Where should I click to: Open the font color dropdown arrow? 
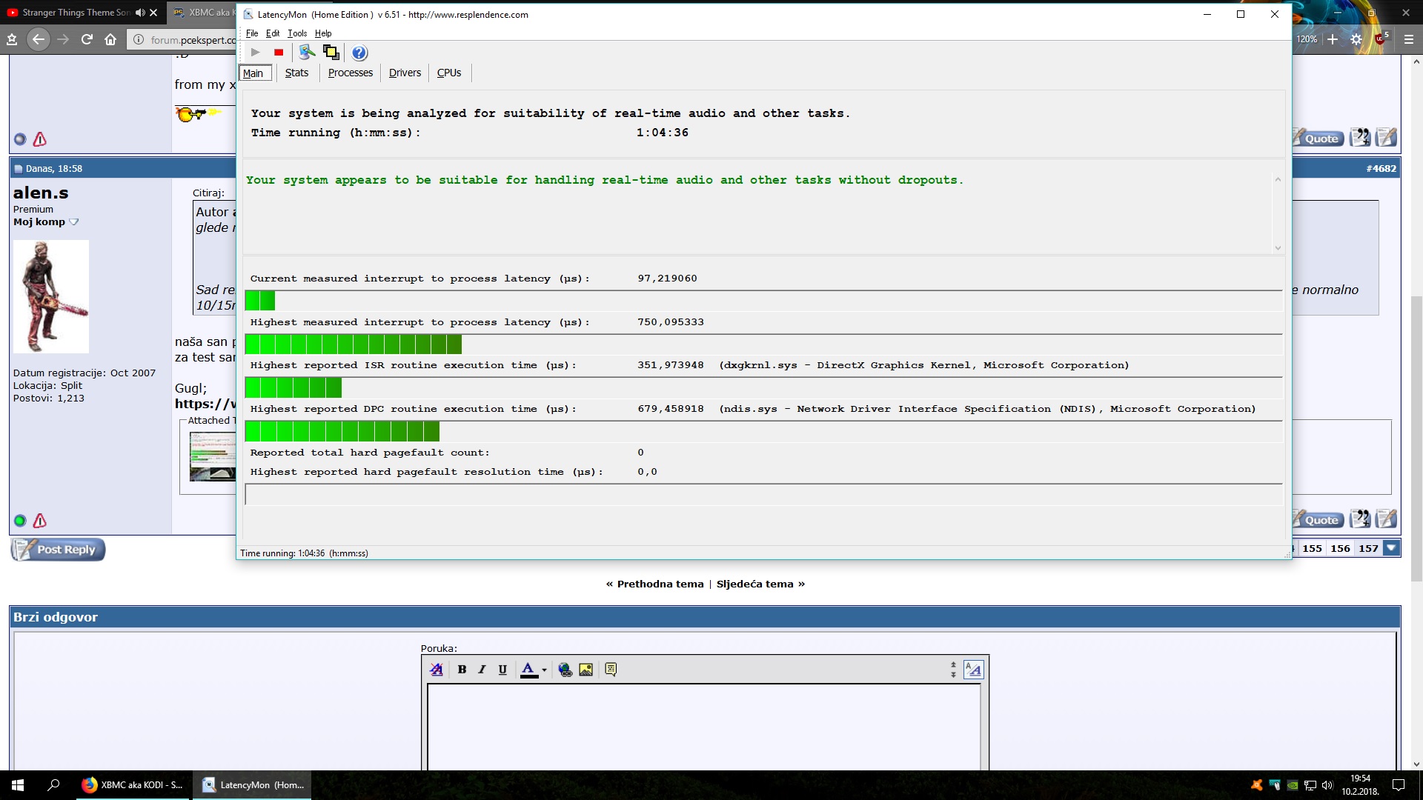tap(544, 670)
